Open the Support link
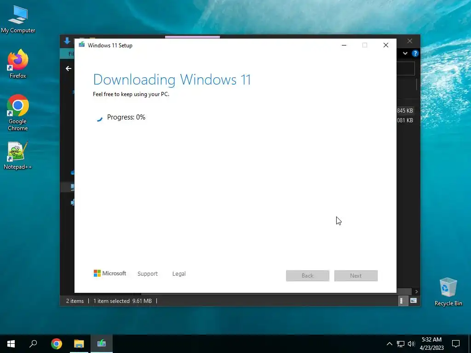 click(148, 274)
